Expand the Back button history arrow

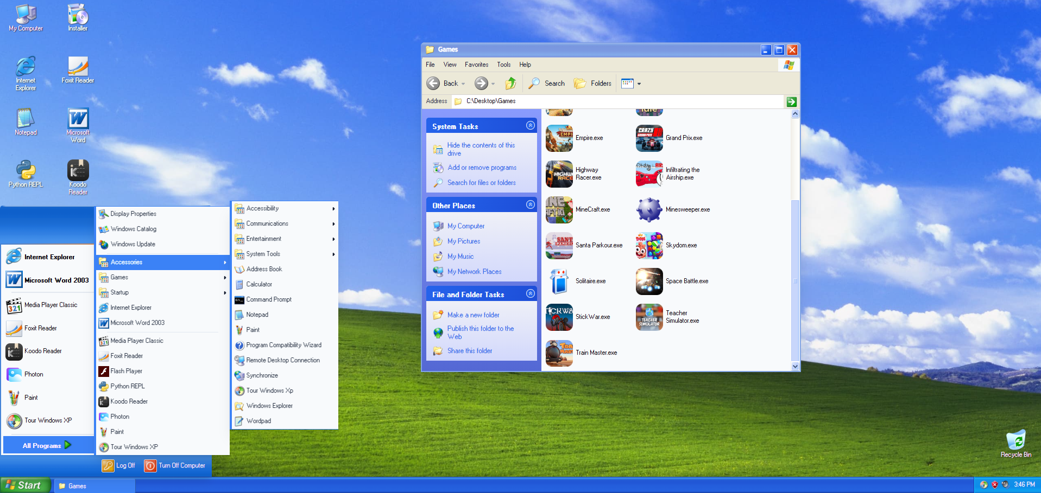tap(463, 84)
